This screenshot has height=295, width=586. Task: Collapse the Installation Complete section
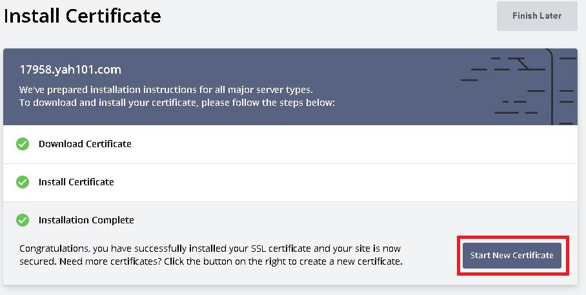pyautogui.click(x=290, y=220)
